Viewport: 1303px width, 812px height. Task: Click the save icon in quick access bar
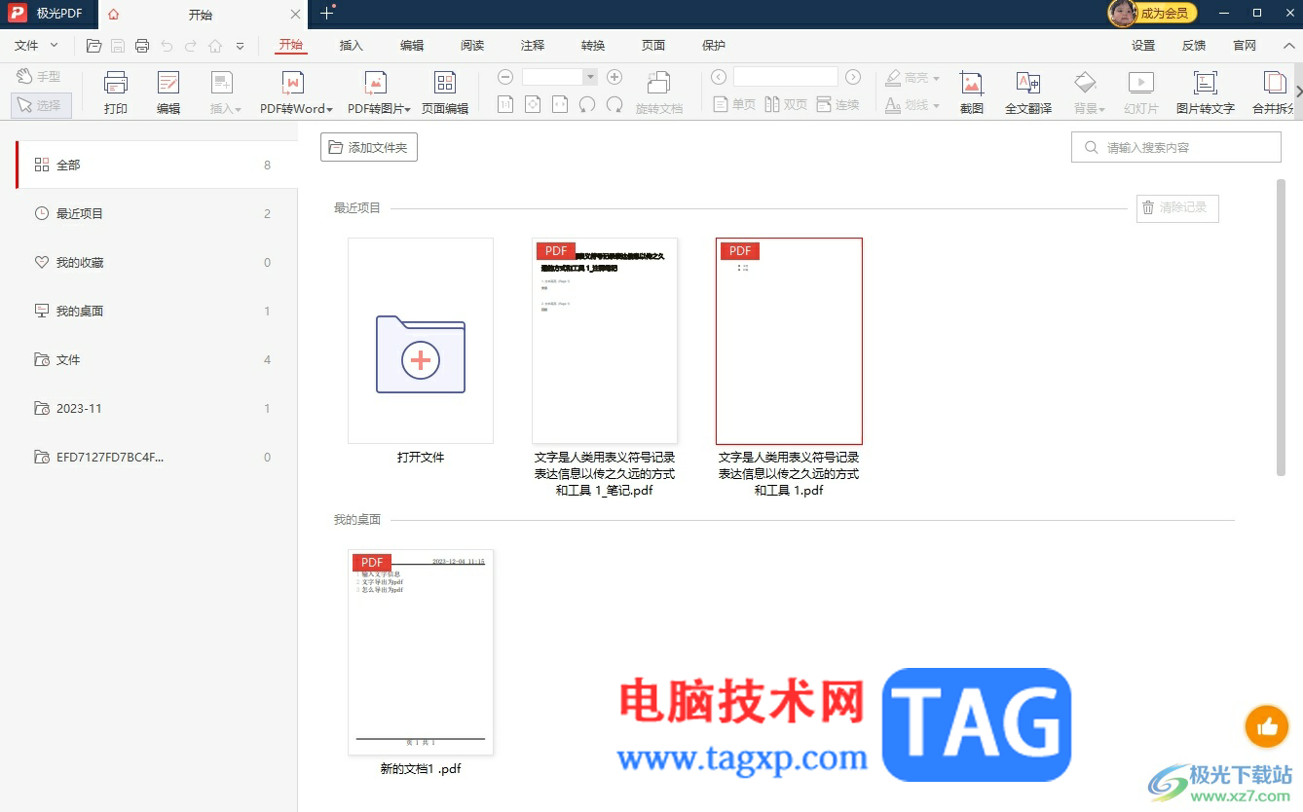[x=118, y=46]
